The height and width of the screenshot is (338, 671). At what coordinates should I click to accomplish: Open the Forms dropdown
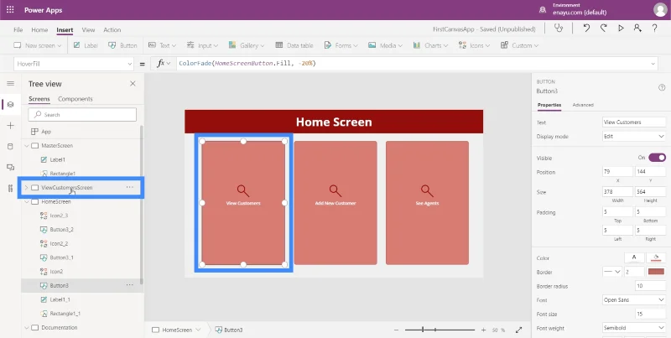click(x=341, y=45)
